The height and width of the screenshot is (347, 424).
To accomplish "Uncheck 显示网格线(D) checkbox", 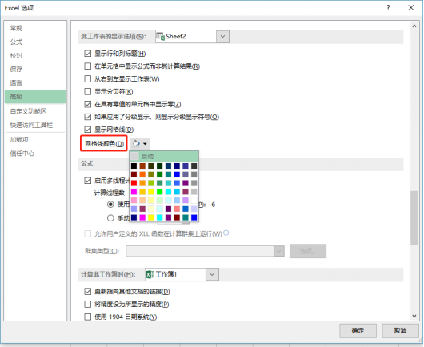I will coord(88,130).
